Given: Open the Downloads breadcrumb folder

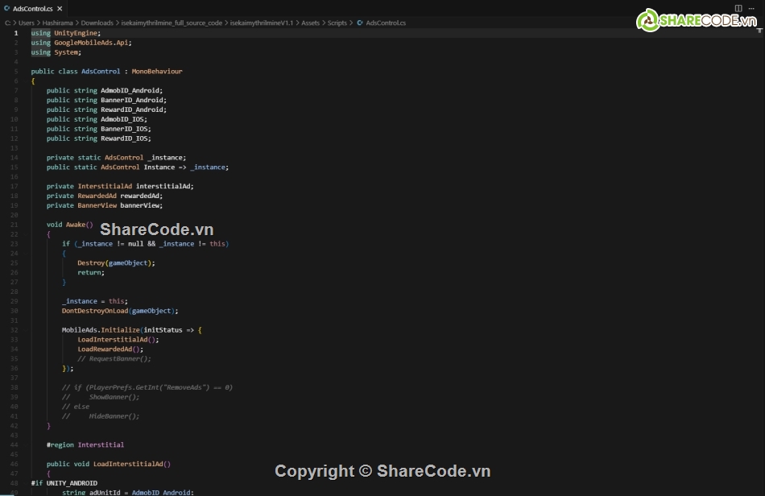Looking at the screenshot, I should (97, 23).
